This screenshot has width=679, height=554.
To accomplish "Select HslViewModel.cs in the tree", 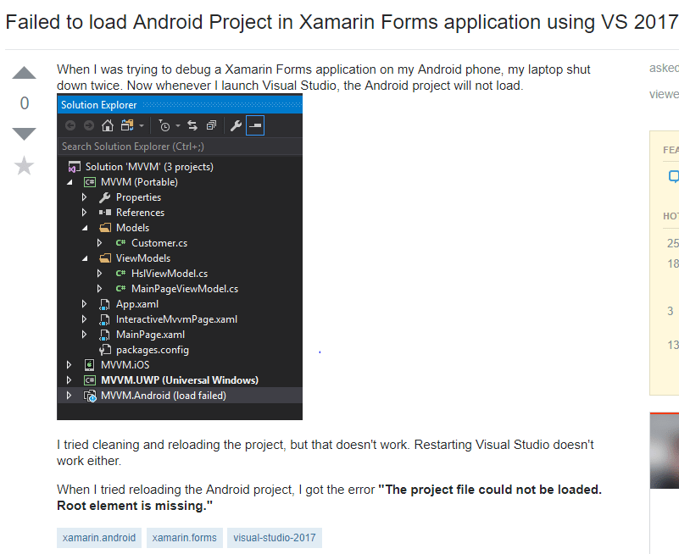I will coord(170,274).
